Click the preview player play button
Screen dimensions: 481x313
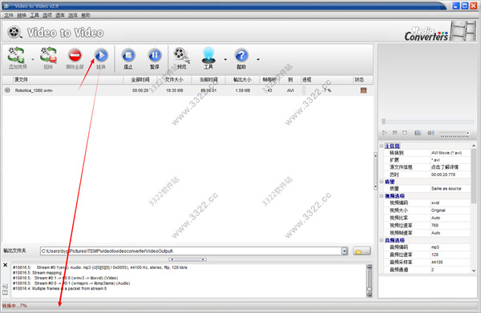384,133
